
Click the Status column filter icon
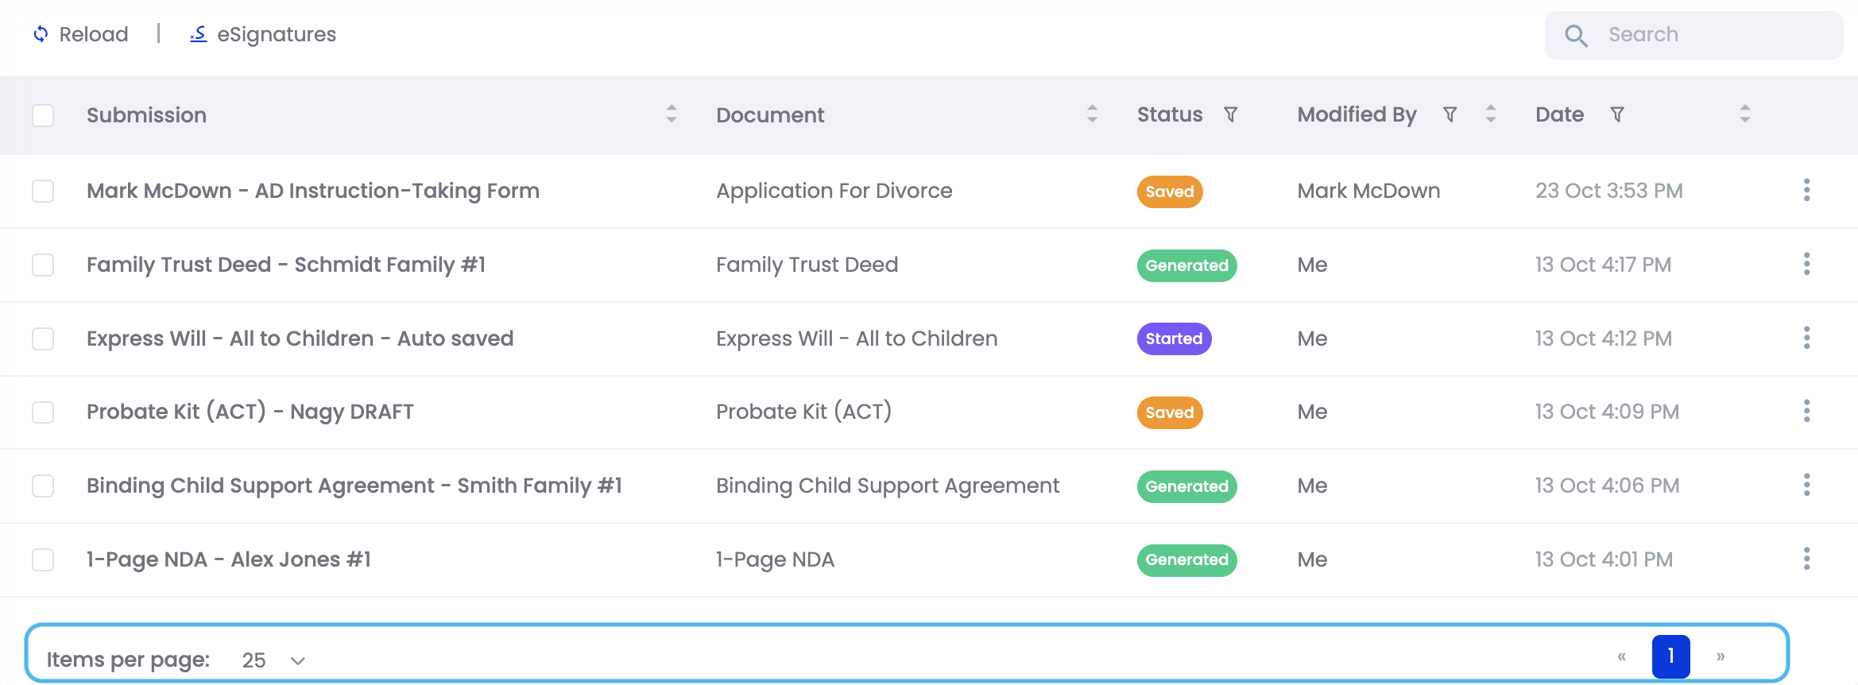click(1230, 114)
